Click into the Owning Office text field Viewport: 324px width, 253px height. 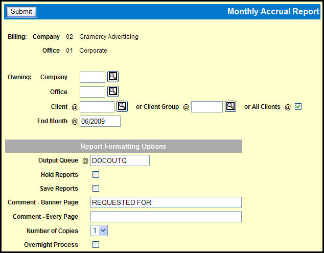(x=92, y=92)
